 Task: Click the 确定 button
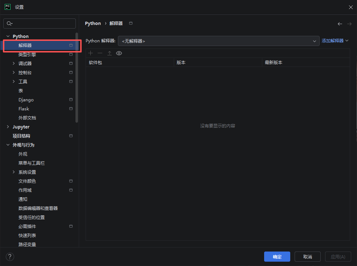pyautogui.click(x=277, y=257)
